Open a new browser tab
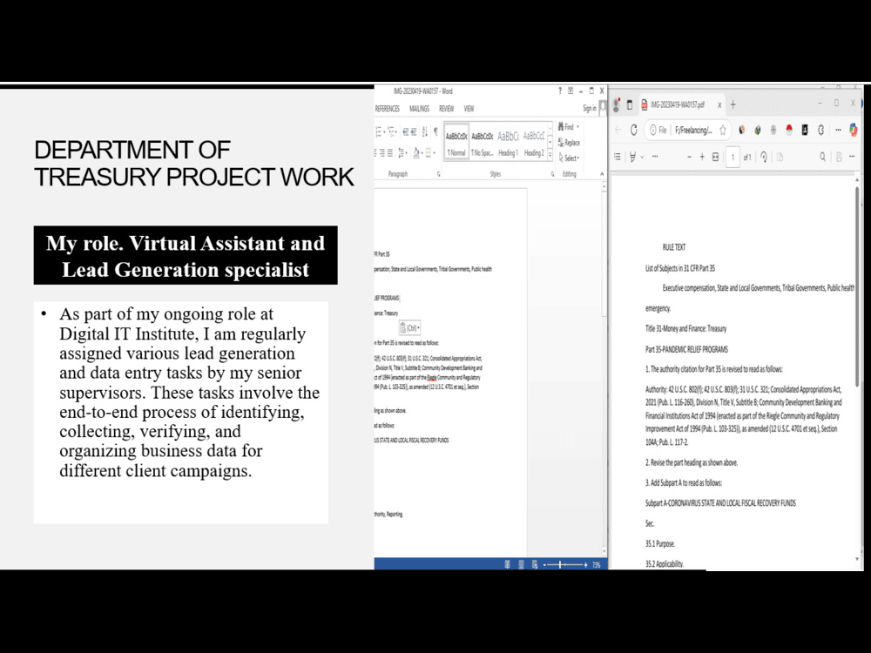The width and height of the screenshot is (871, 653). tap(733, 104)
